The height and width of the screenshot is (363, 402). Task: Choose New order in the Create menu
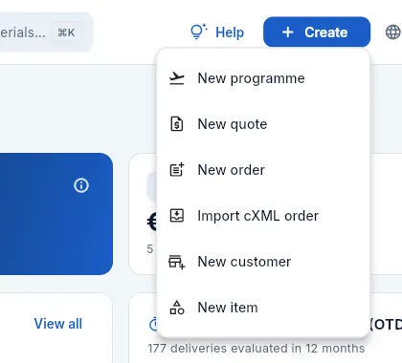(263, 170)
